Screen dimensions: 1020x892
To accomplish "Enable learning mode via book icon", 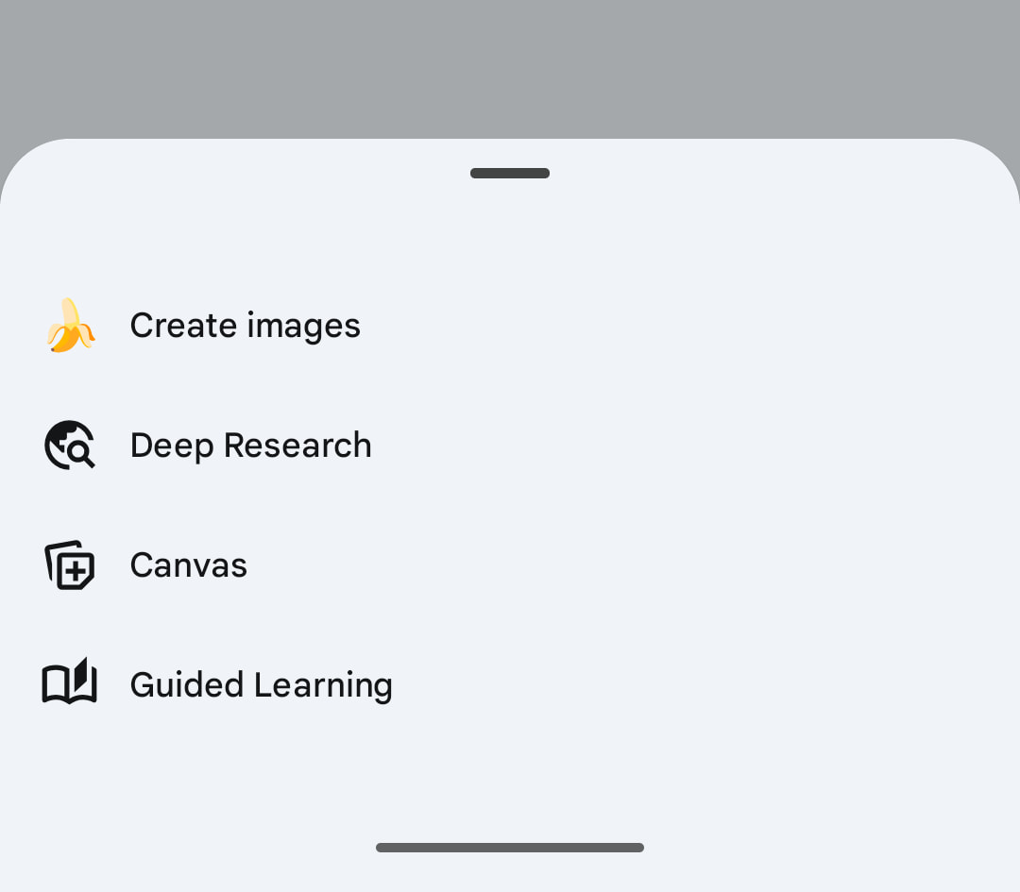I will click(71, 682).
